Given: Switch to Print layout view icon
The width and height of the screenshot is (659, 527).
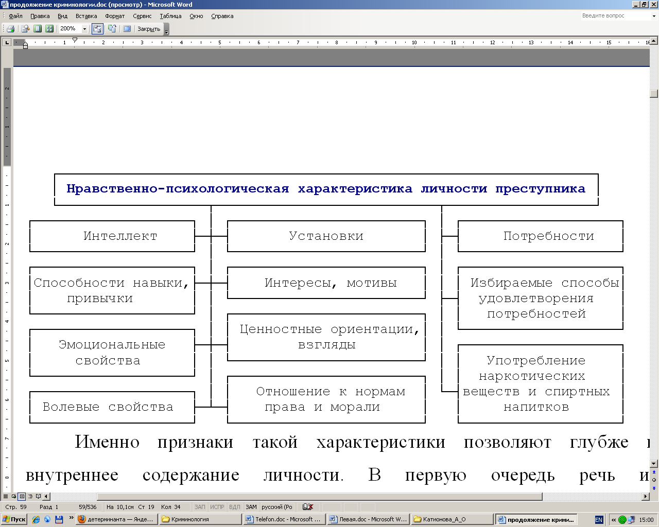Looking at the screenshot, I should (x=22, y=497).
